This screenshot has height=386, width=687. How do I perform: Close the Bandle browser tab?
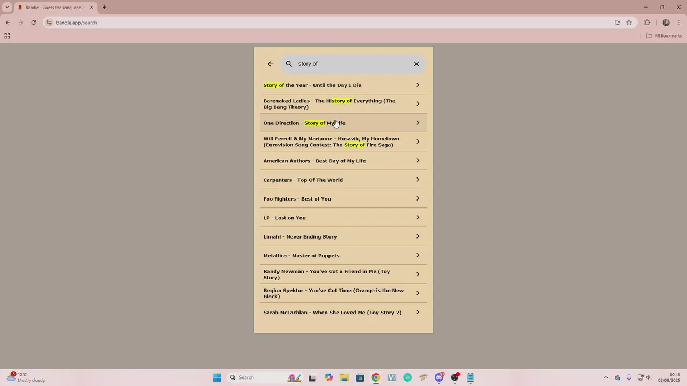point(91,8)
